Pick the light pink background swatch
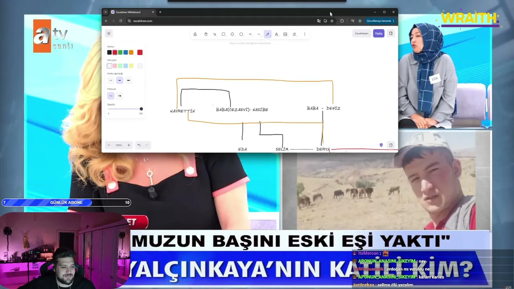The width and height of the screenshot is (514, 289). [x=115, y=66]
